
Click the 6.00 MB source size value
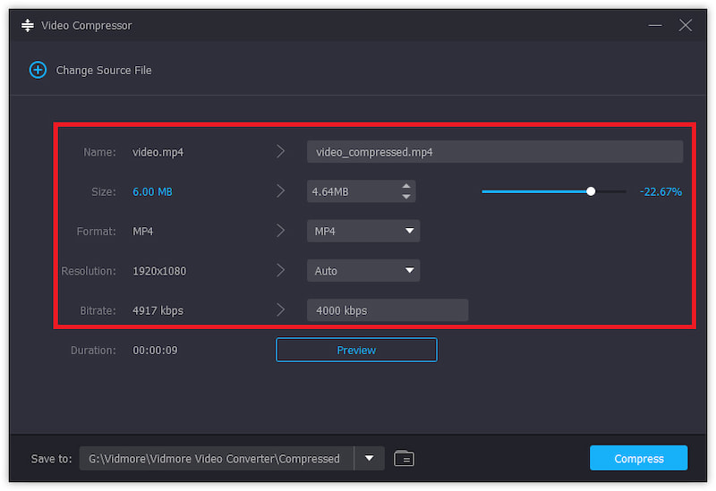point(152,191)
